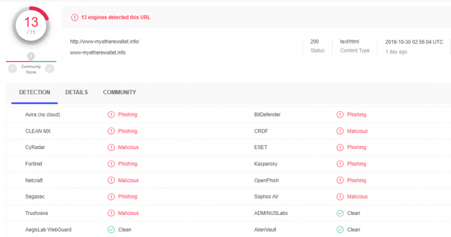Click the community score upvote check icon
Viewport: 451px width, 237px height.
tap(50, 68)
